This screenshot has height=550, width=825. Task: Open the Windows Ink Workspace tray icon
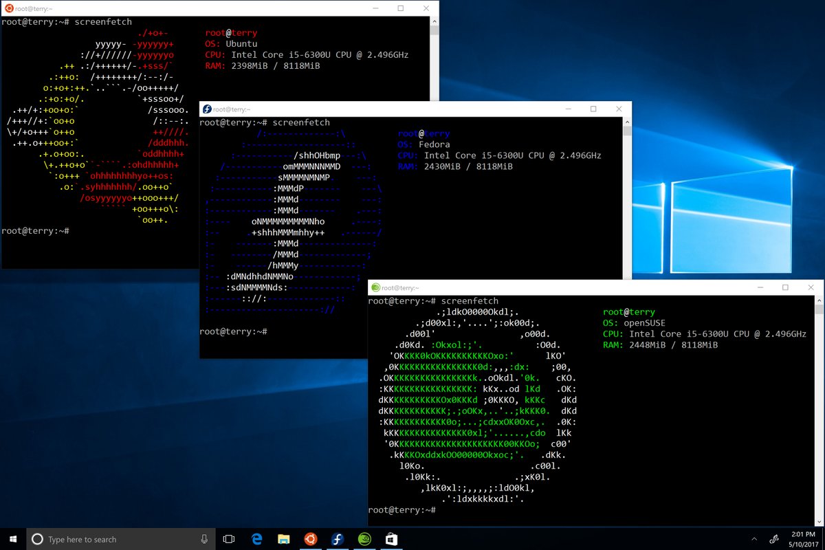click(x=773, y=539)
